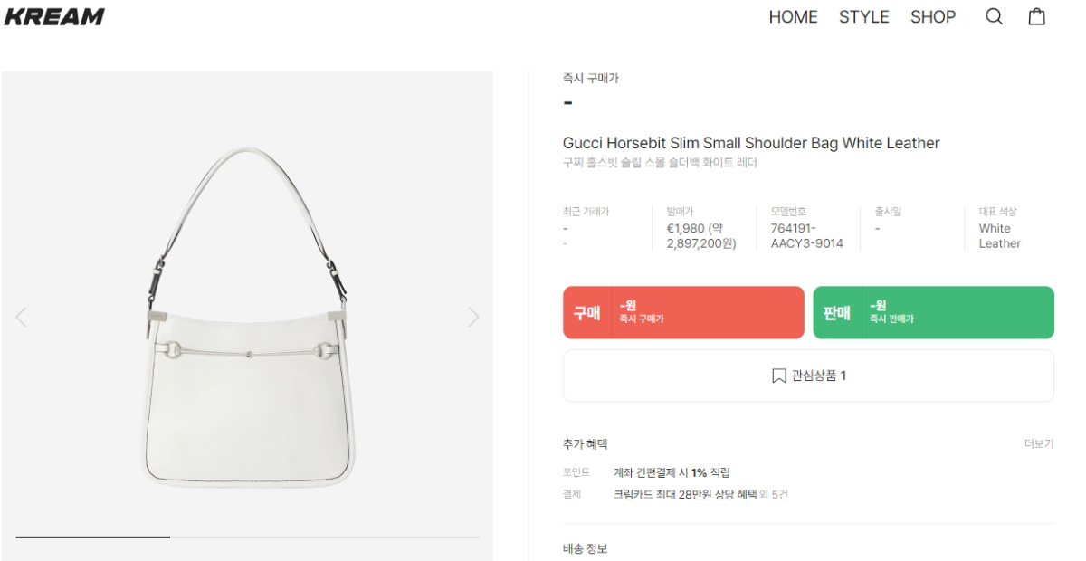Click the 계좌 간편결제 1% 적립 text
This screenshot has height=561, width=1086.
672,472
